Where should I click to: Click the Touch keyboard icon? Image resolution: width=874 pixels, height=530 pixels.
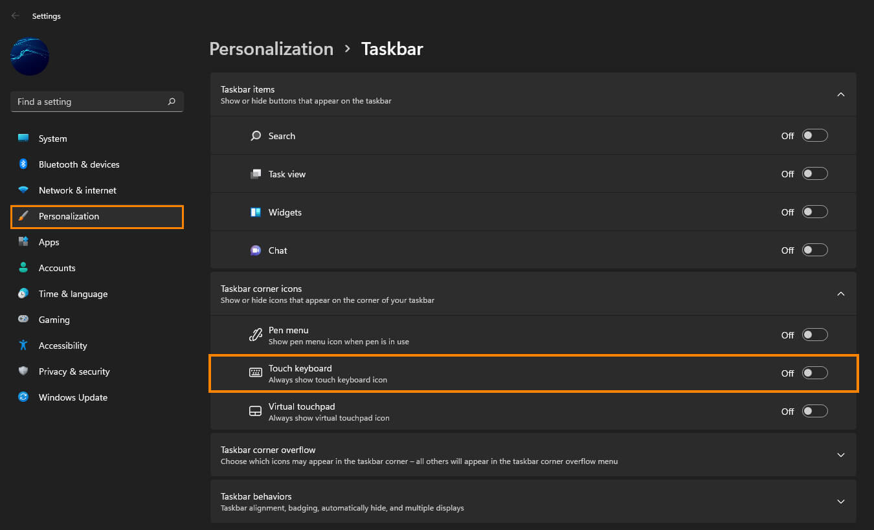[256, 373]
